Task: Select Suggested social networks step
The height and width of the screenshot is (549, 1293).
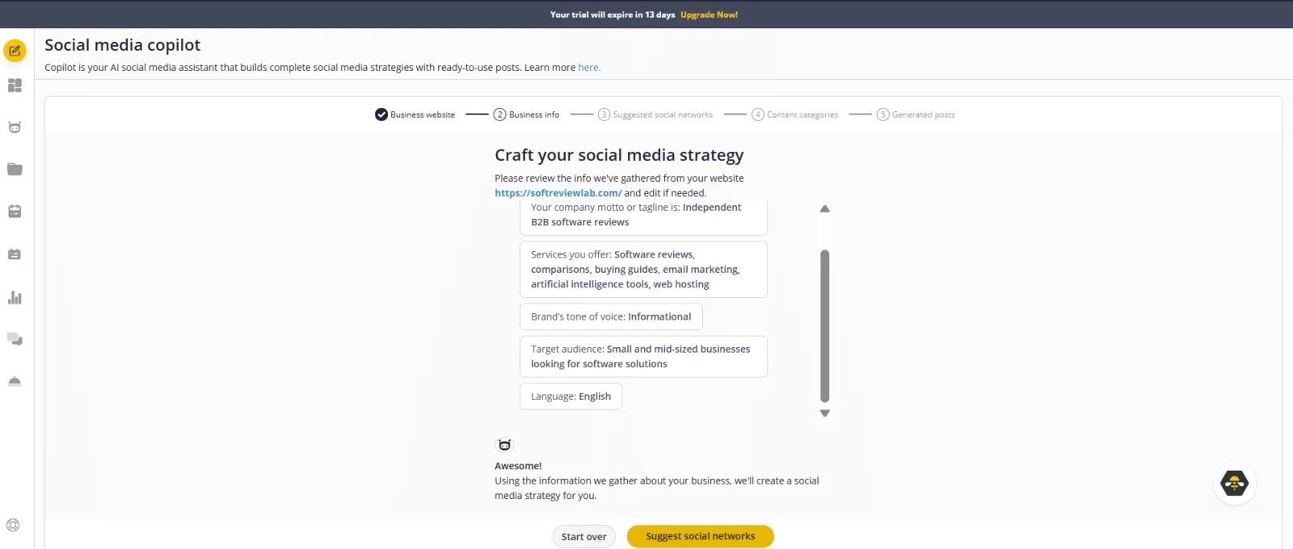Action: 655,115
